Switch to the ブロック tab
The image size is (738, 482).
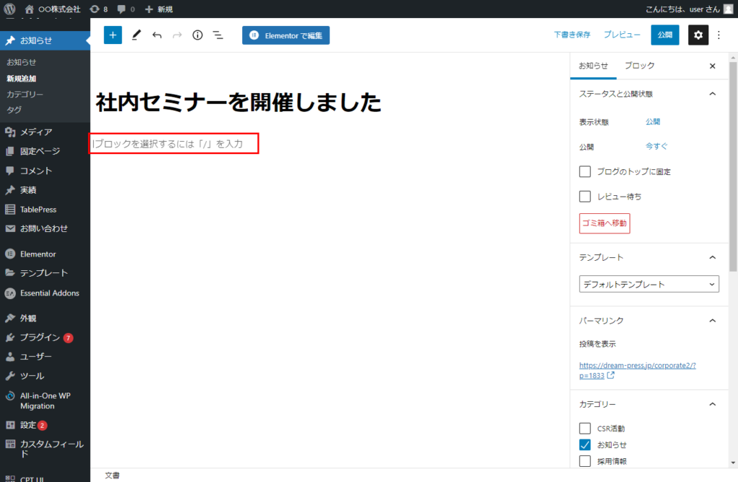coord(639,66)
